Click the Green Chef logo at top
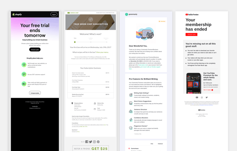Viewport: 237px width, 151px height. 73,13
